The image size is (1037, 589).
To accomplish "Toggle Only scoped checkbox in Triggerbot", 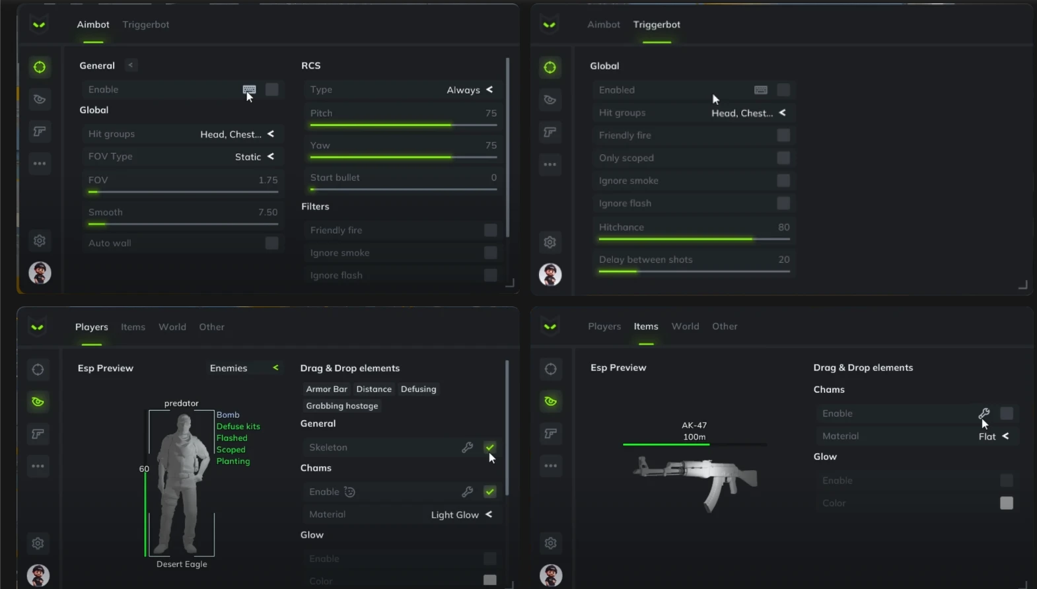I will pos(783,158).
